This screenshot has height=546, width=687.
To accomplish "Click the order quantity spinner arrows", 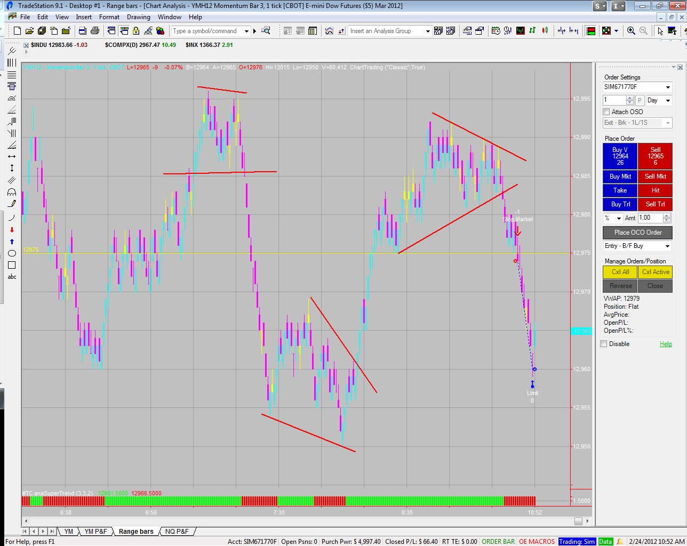I will coord(630,100).
